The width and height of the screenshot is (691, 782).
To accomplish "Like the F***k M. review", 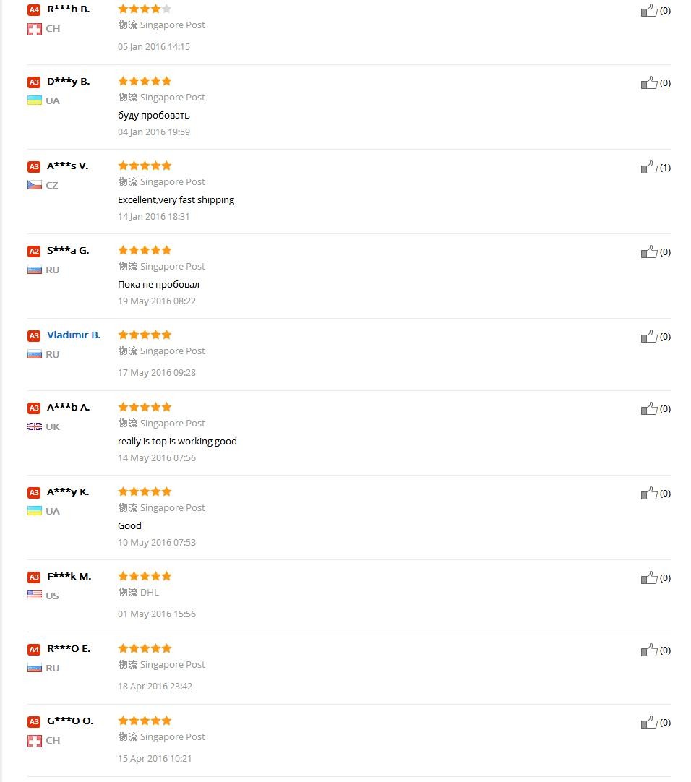I will click(x=649, y=577).
